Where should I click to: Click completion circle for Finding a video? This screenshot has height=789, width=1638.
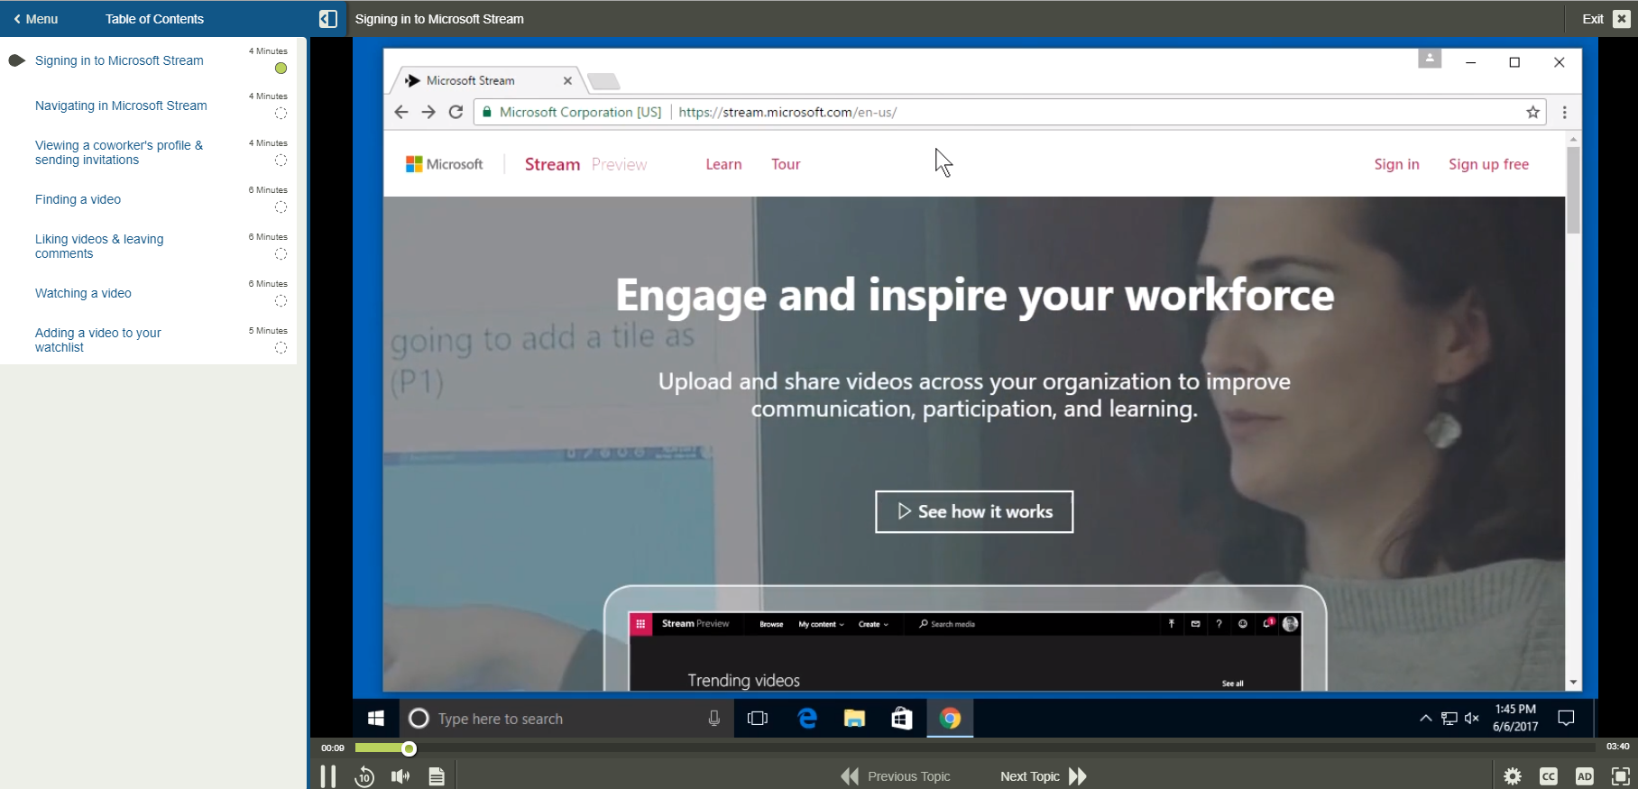[281, 207]
